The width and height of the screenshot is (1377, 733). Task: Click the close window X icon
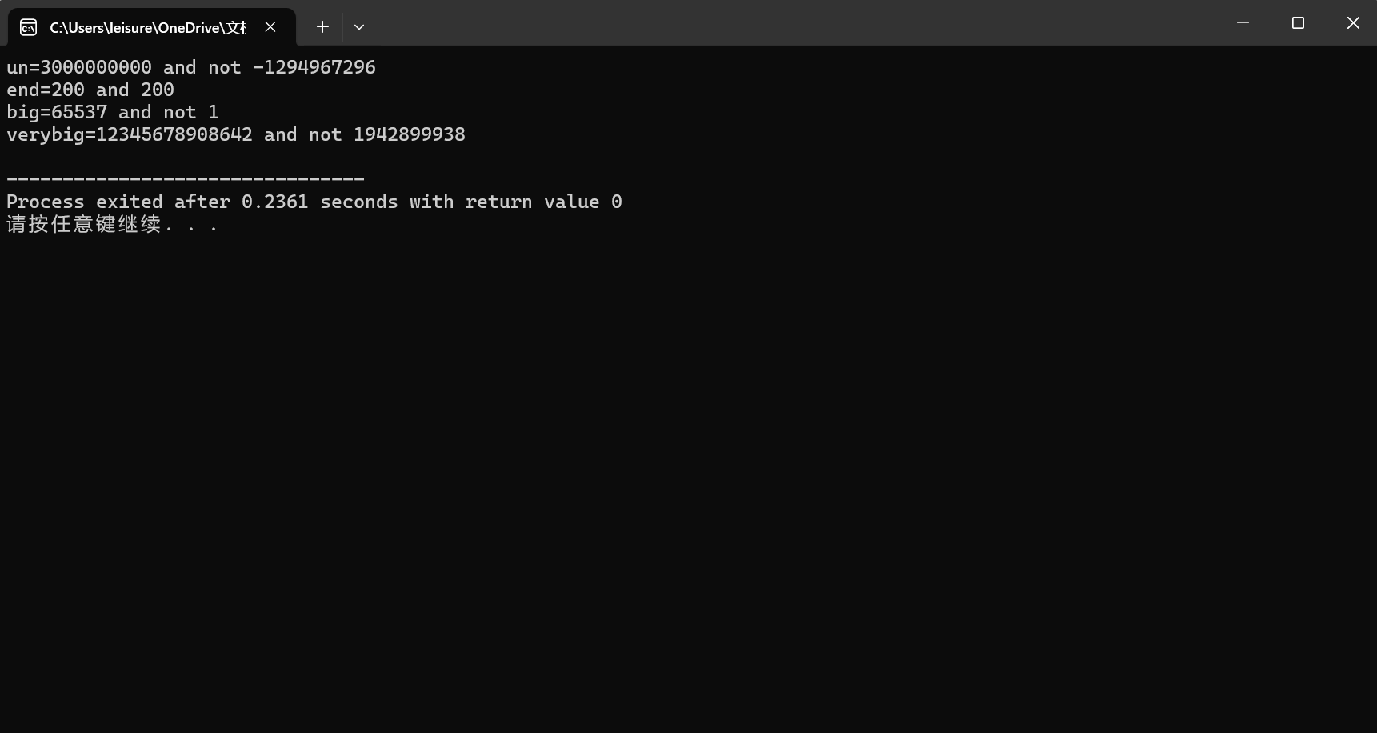tap(1353, 22)
